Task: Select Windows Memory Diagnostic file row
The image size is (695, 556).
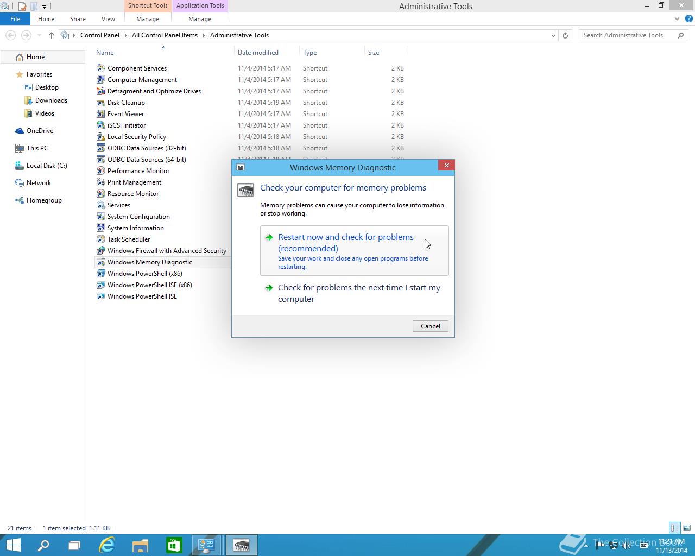Action: click(x=163, y=262)
